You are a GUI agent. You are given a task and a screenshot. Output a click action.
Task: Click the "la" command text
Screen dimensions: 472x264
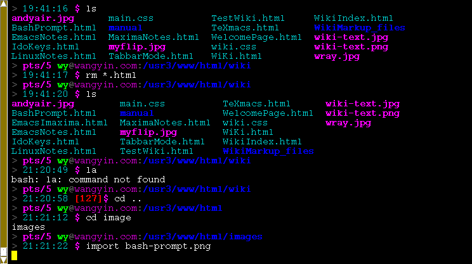tap(91, 170)
